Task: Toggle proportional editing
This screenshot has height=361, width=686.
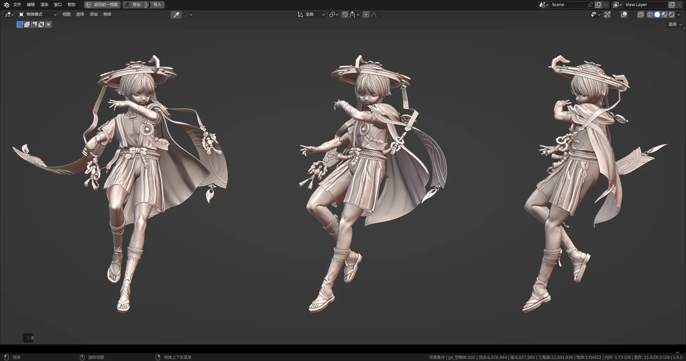Action: 366,14
